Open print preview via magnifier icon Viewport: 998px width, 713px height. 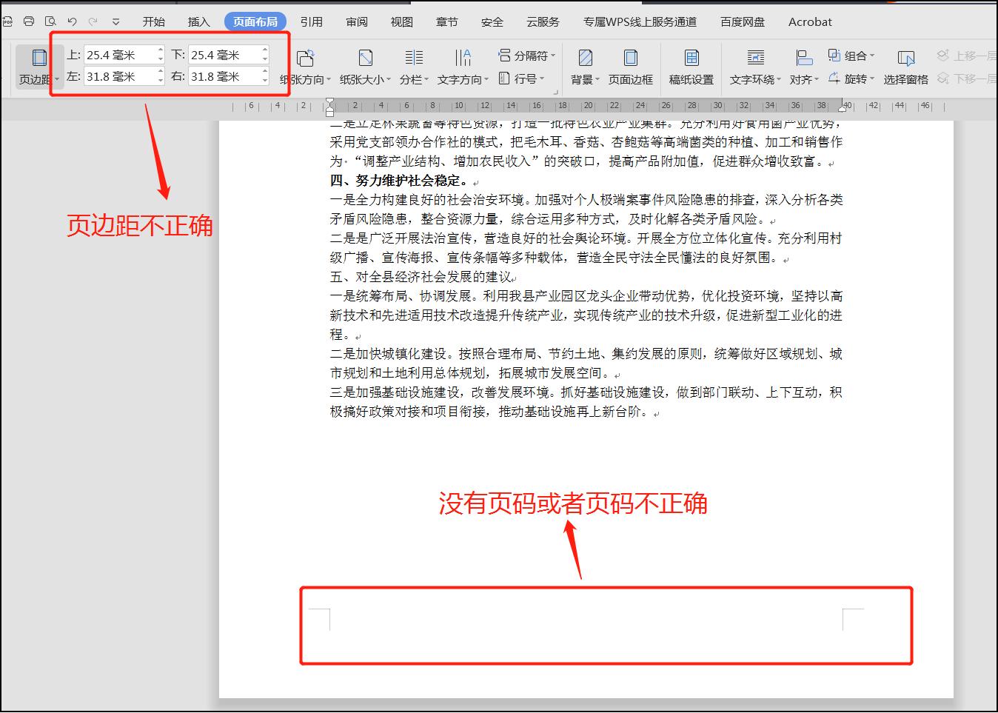pyautogui.click(x=50, y=21)
